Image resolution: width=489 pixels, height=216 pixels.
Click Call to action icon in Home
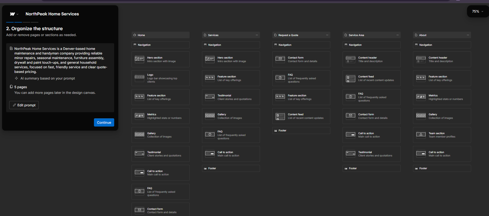pos(139,173)
